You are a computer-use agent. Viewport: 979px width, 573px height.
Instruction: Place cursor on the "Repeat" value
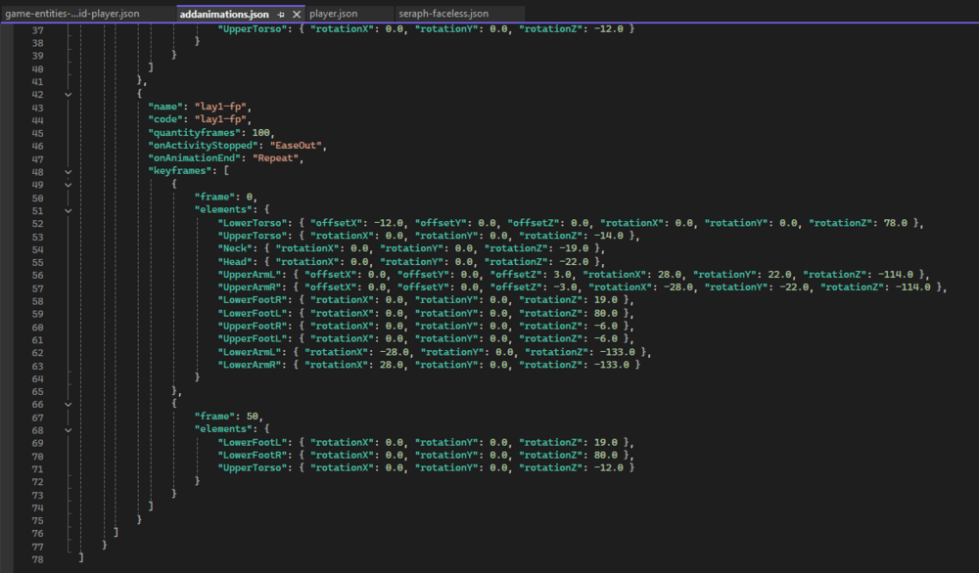coord(280,158)
